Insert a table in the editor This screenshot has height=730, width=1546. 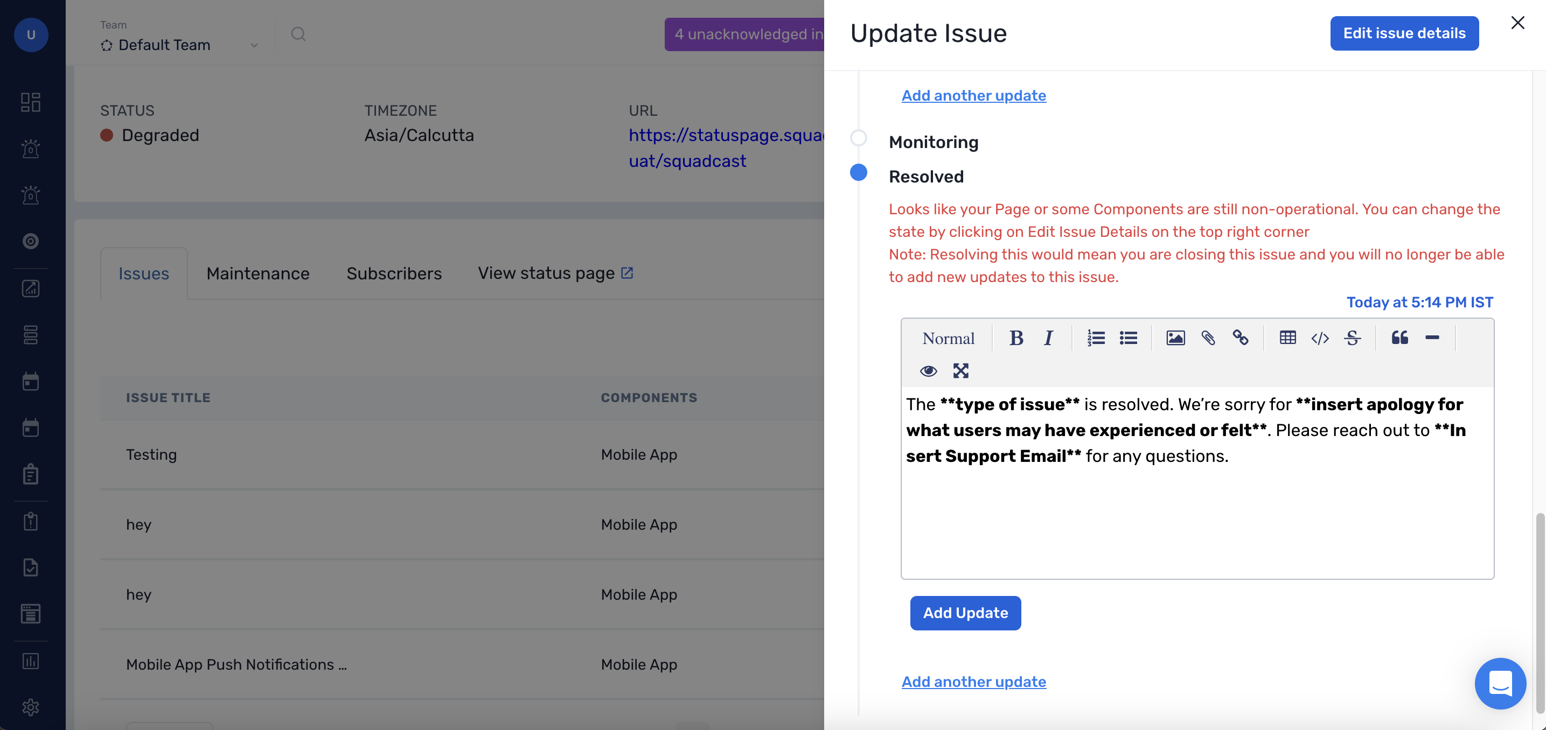point(1287,338)
